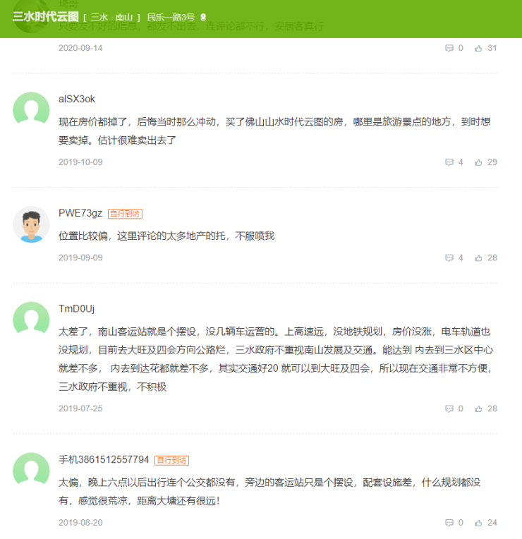Click the map pin icon beside 民乐一路3号

point(204,17)
